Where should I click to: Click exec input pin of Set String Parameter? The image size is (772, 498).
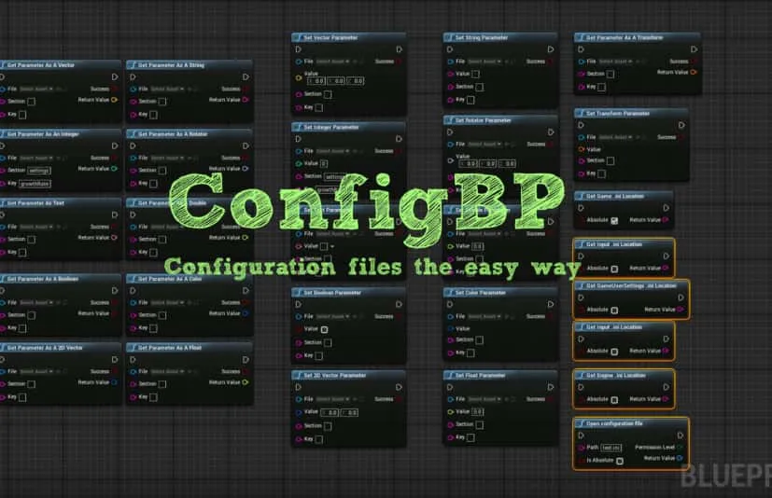(x=450, y=49)
